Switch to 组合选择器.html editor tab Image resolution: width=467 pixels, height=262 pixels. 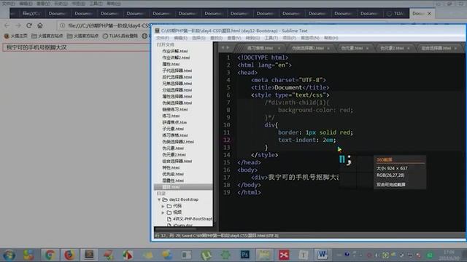[436, 48]
